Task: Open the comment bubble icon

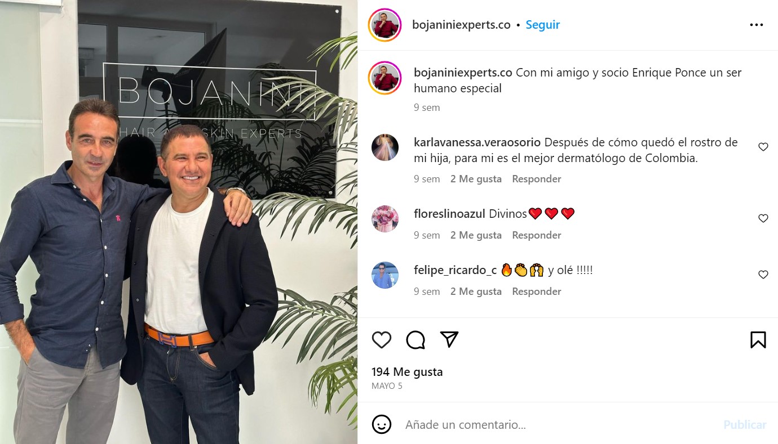Action: coord(415,339)
